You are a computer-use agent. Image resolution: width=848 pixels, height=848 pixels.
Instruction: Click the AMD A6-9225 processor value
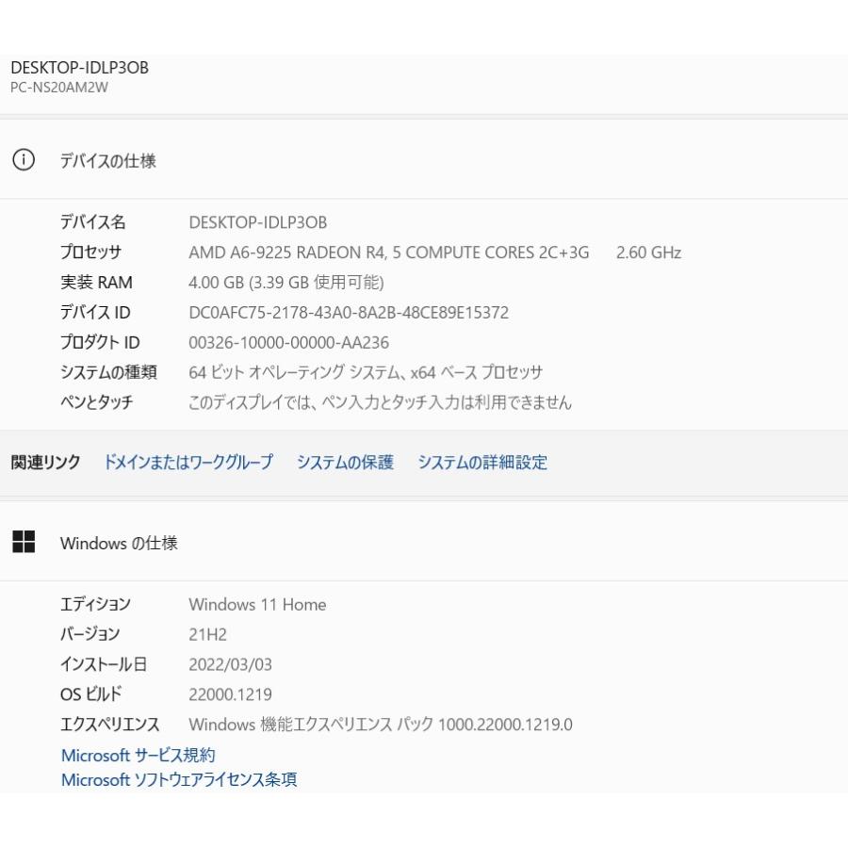pyautogui.click(x=388, y=253)
